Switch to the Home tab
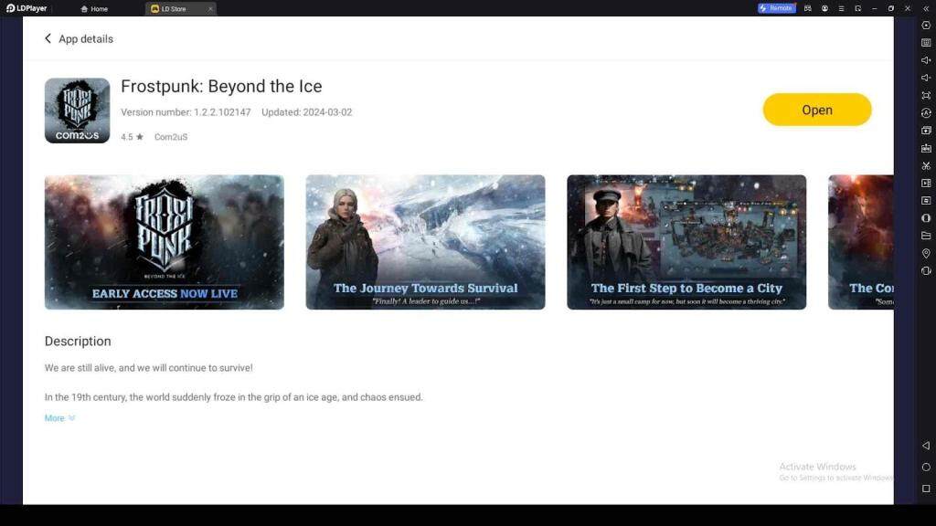The width and height of the screenshot is (936, 526). point(94,9)
